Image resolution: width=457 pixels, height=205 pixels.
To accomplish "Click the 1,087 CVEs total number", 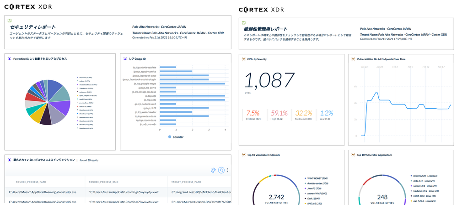I will tap(269, 80).
